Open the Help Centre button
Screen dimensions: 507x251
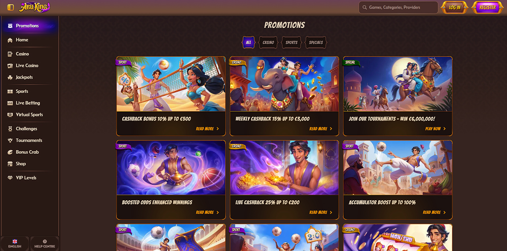tap(45, 243)
